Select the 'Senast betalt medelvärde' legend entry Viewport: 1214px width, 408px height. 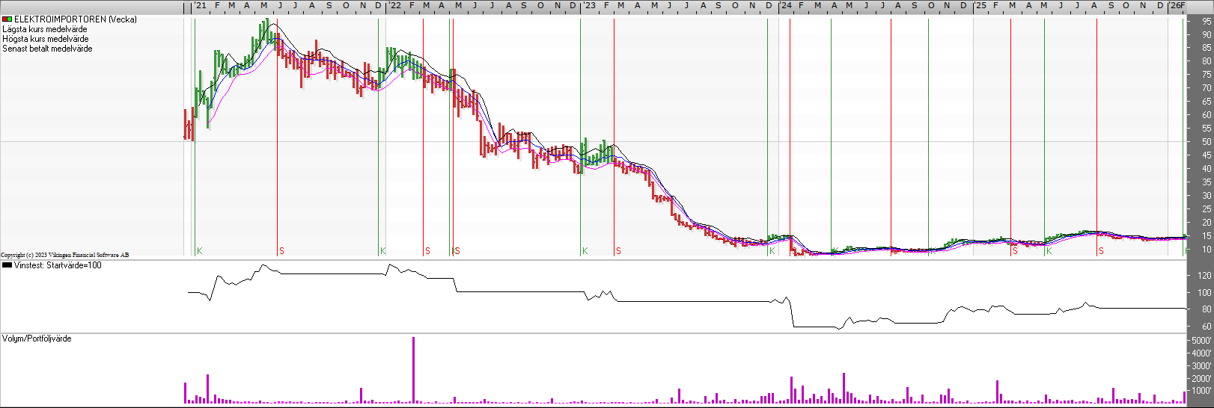point(47,49)
